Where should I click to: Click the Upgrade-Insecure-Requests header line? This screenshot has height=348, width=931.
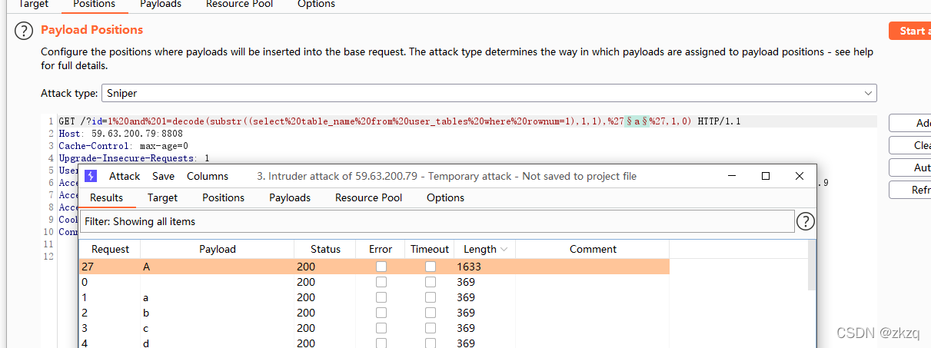pyautogui.click(x=134, y=158)
